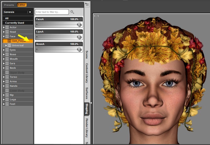Expand the Actor category
Viewport: 210px width, 145px height.
(4, 27)
